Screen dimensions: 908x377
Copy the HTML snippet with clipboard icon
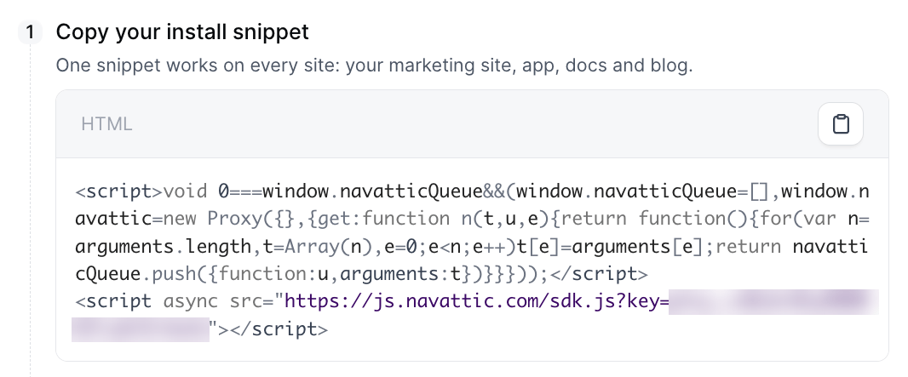840,123
